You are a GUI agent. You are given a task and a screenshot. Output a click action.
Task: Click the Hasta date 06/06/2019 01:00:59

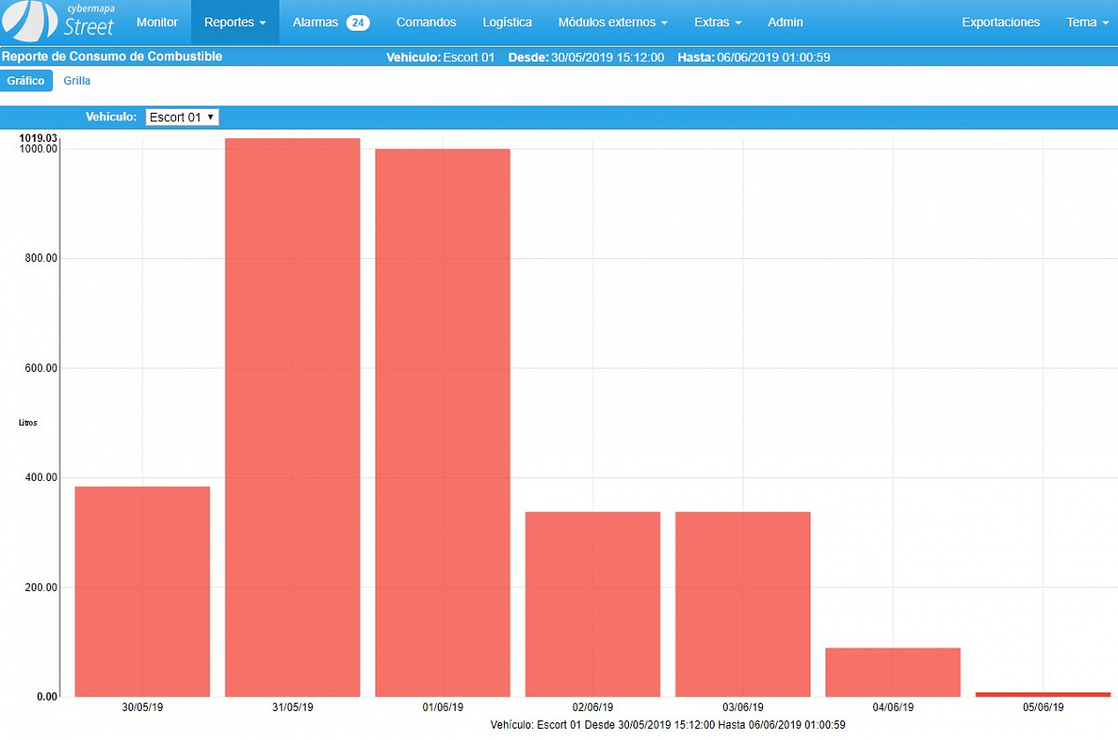pos(773,58)
